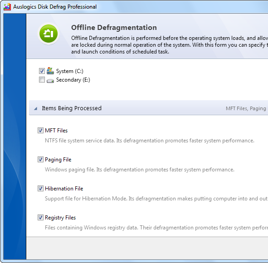Screen dimensions: 268x263
Task: Click the Auslogics Disk Defrag Professional window title
Action: pos(55,7)
